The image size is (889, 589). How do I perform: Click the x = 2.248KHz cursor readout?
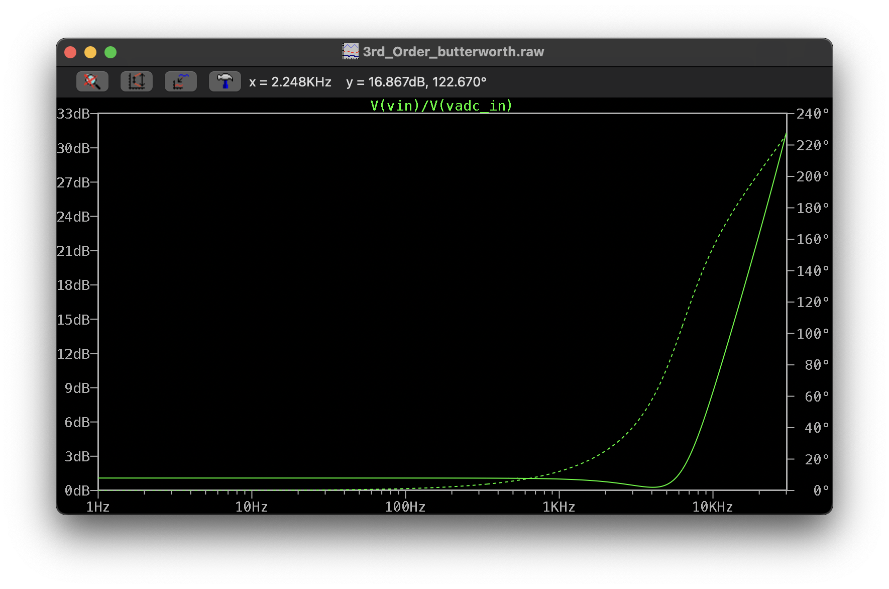(x=290, y=82)
